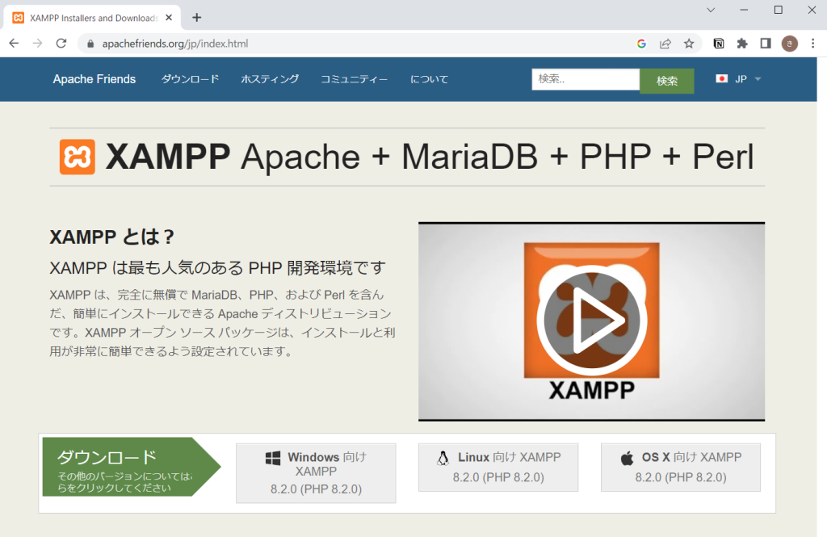
Task: Open the Chrome profile avatar
Action: (x=789, y=44)
